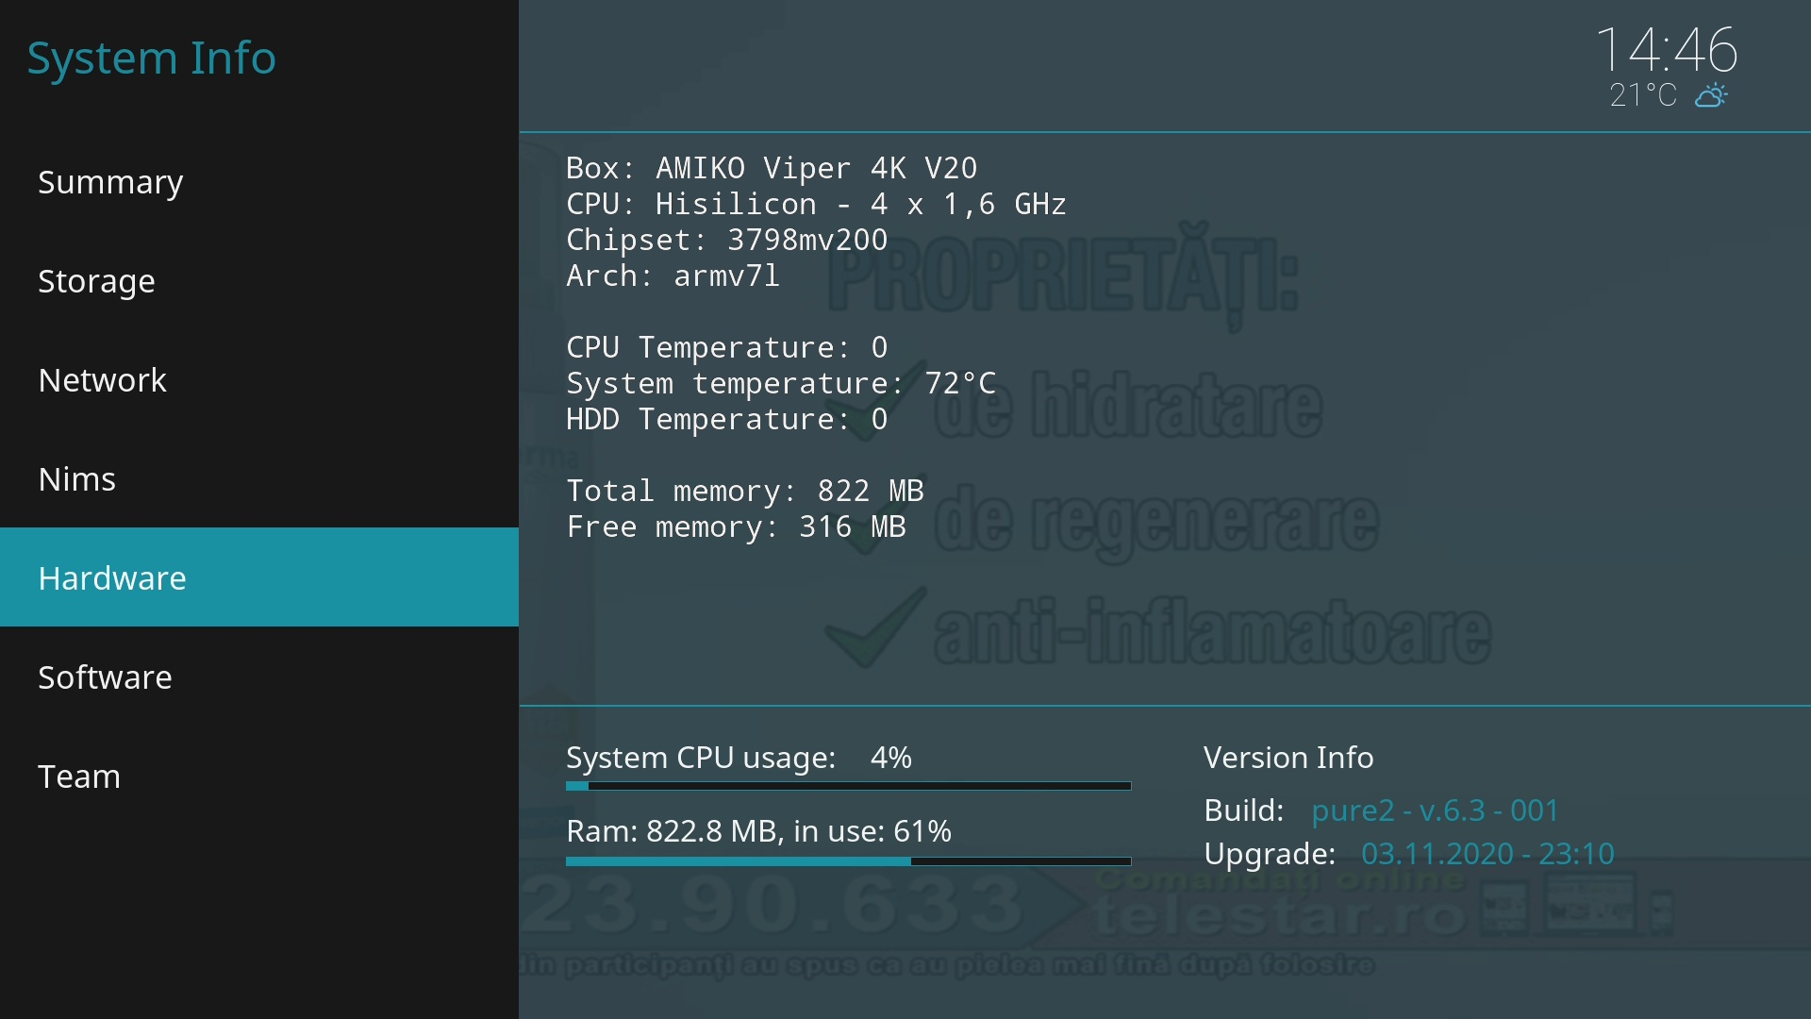Click the Chipset 3798mv200 line
Viewport: 1811px width, 1019px height.
click(x=726, y=240)
